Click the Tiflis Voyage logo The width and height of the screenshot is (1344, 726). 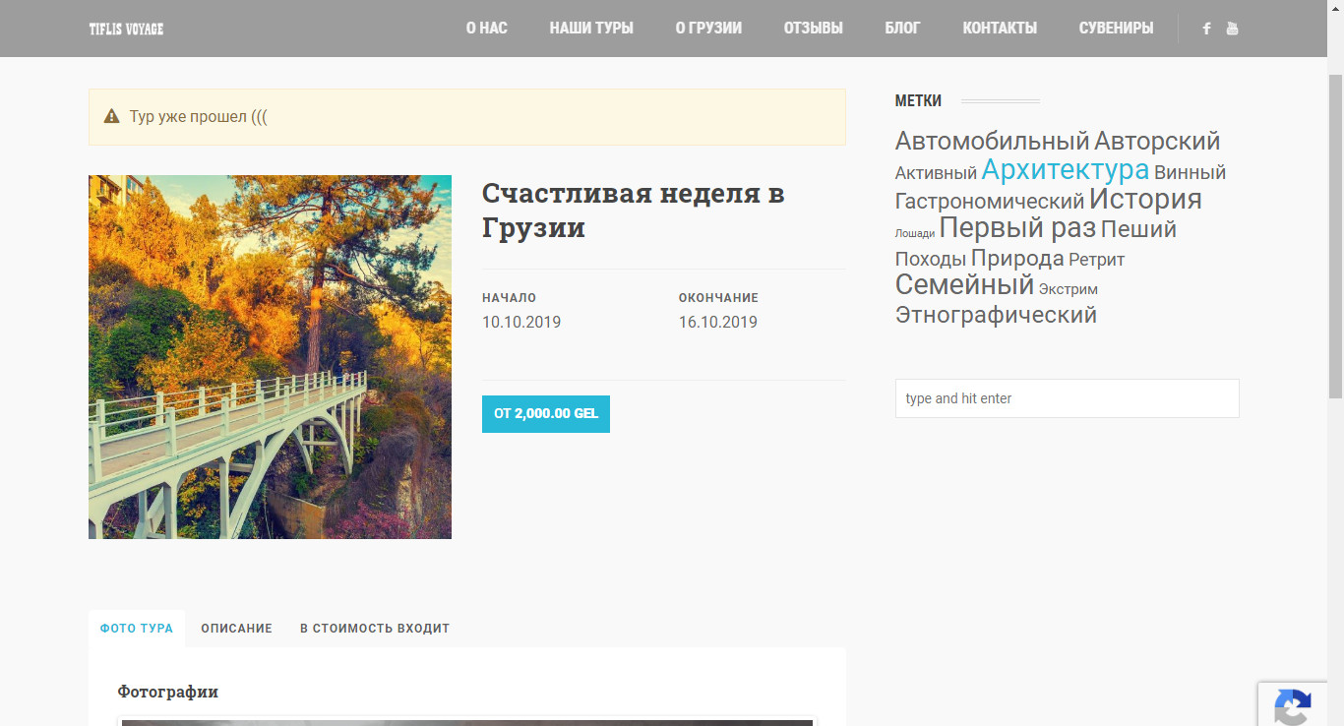click(x=126, y=29)
